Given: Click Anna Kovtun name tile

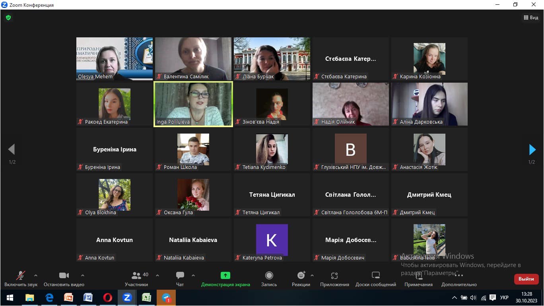Looking at the screenshot, I should (115, 240).
